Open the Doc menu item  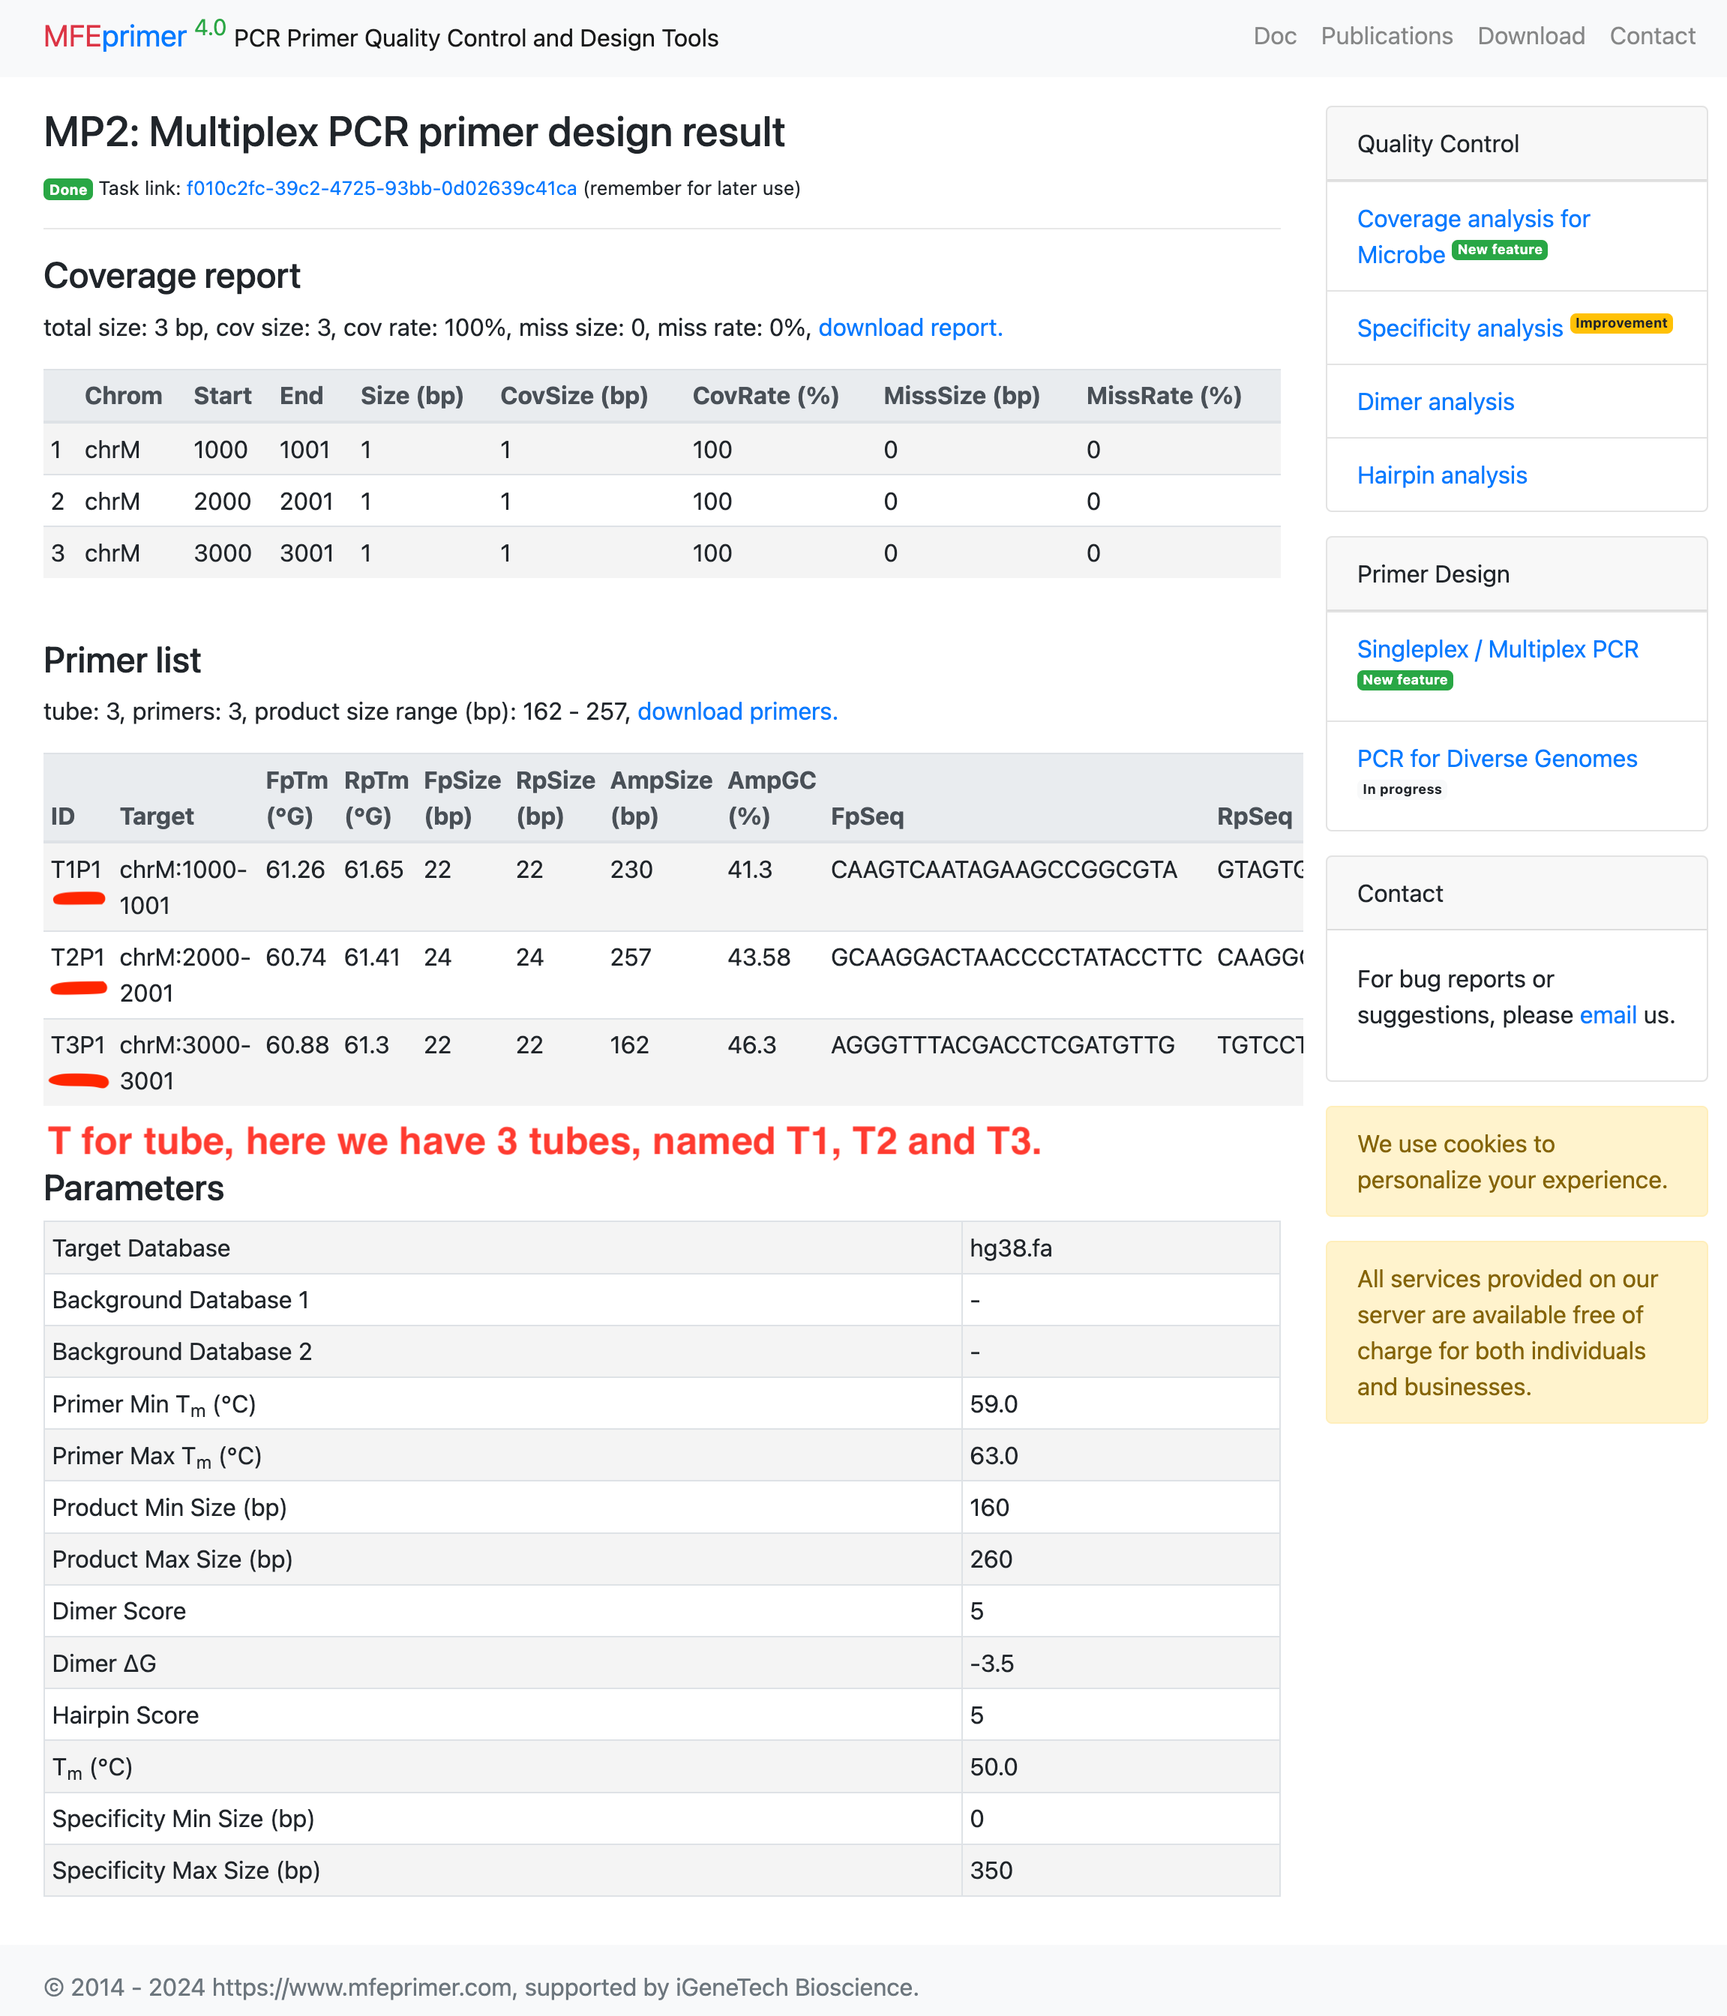[1275, 36]
